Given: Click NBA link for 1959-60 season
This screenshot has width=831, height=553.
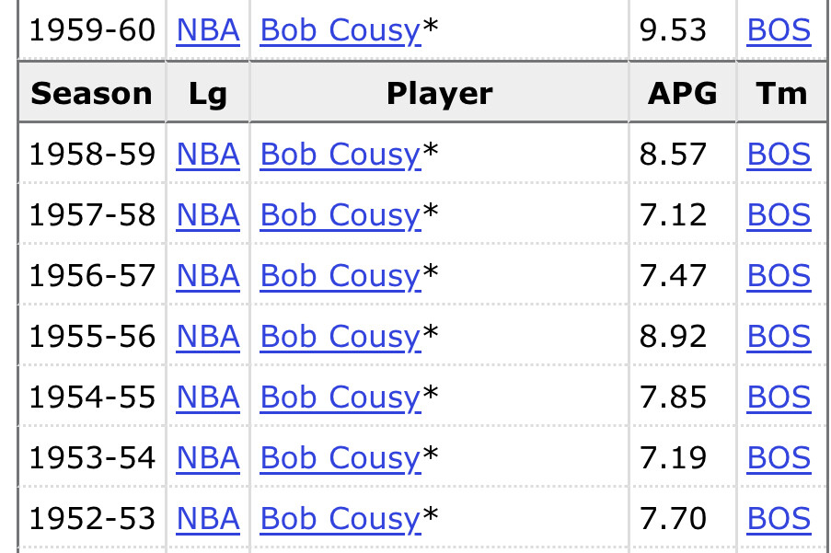Looking at the screenshot, I should click(208, 30).
